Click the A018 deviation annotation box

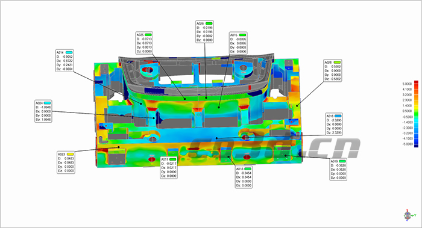(244, 177)
